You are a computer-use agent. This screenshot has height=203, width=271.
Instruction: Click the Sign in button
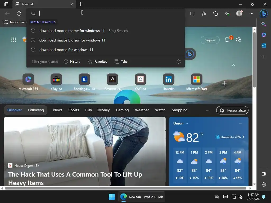210,40
